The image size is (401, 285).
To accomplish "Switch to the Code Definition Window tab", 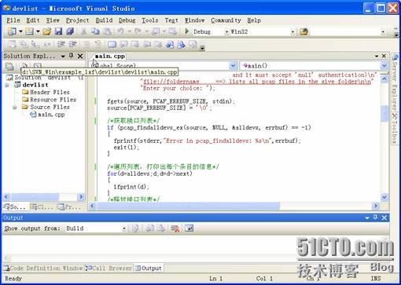I will (43, 268).
